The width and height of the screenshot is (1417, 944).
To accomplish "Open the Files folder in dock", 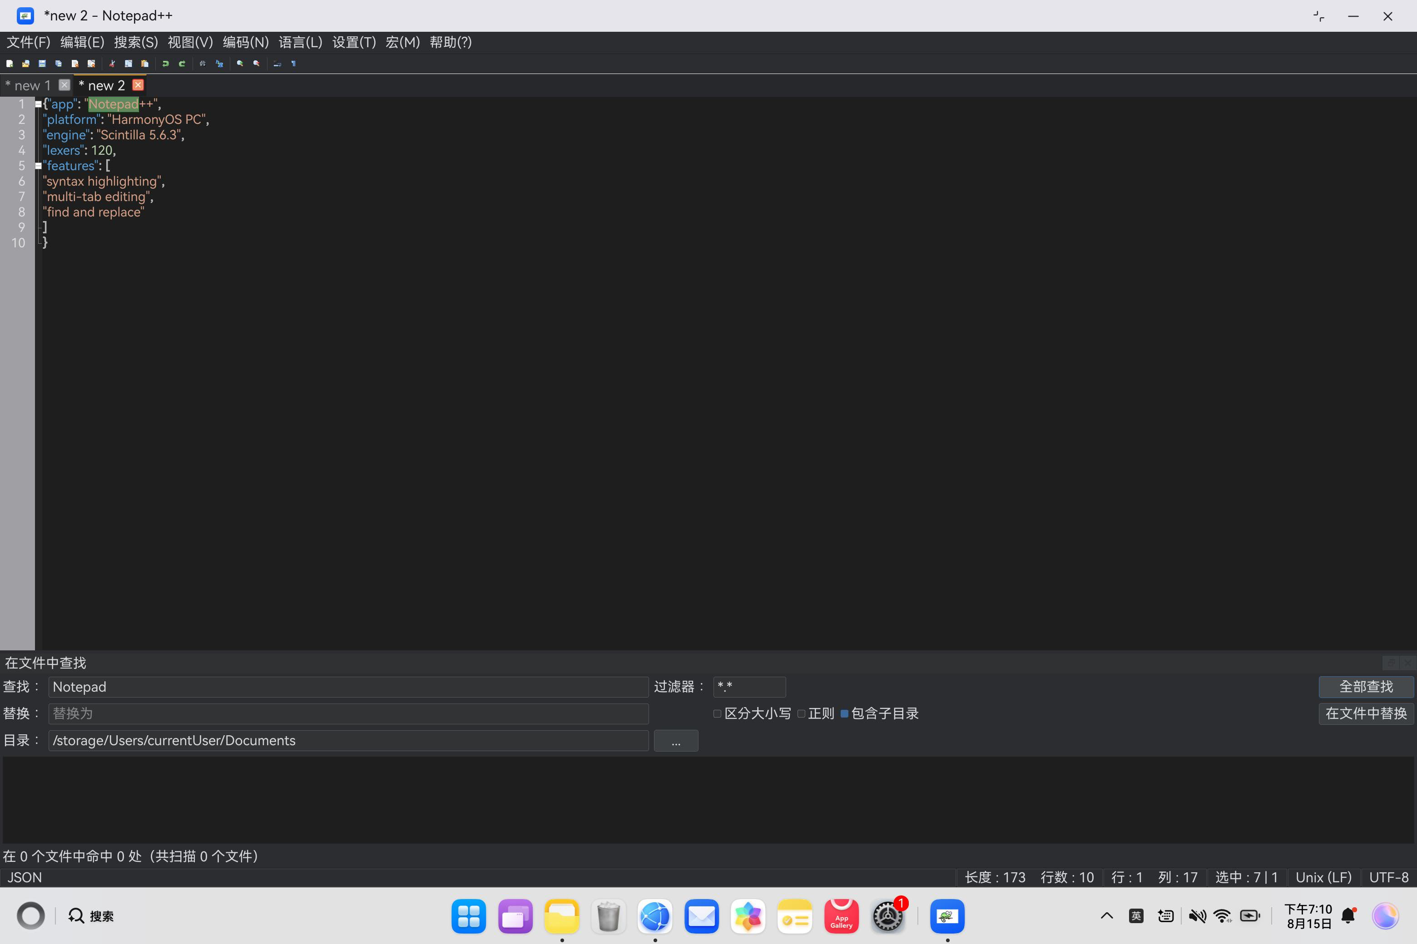I will pyautogui.click(x=561, y=916).
